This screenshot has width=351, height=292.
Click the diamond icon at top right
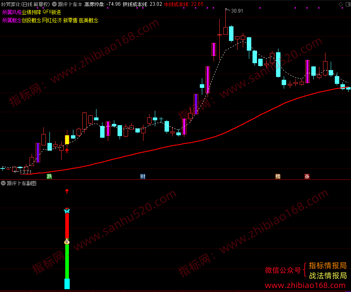click(x=340, y=4)
